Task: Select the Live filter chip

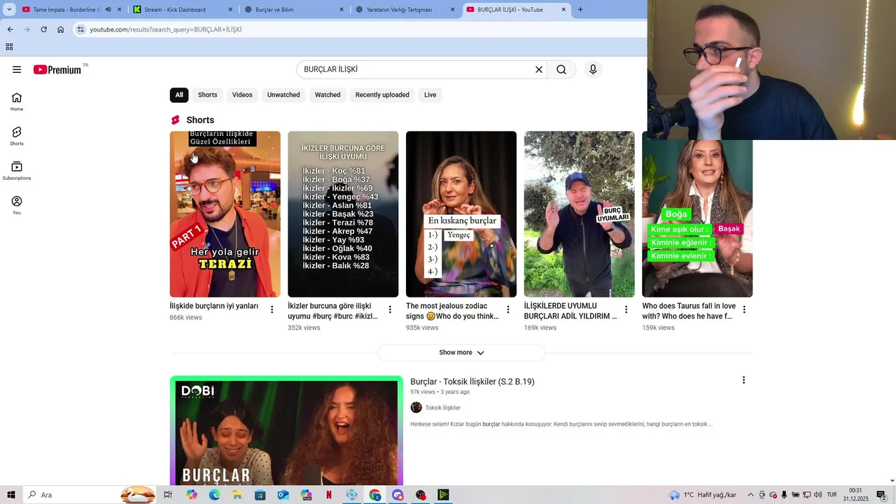Action: pyautogui.click(x=430, y=95)
